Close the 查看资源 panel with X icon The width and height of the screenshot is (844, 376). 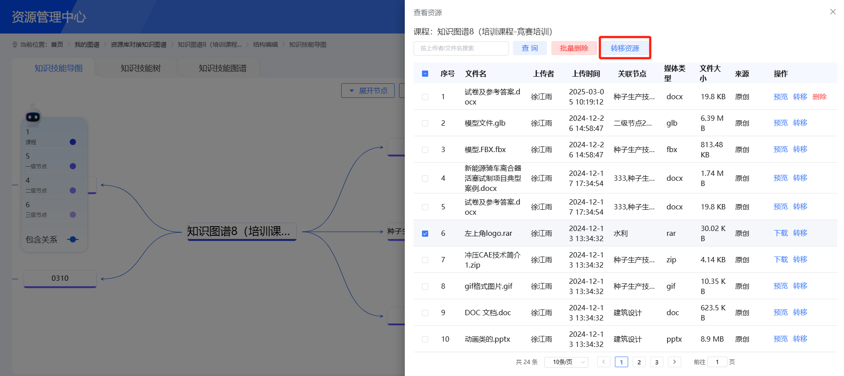(833, 12)
